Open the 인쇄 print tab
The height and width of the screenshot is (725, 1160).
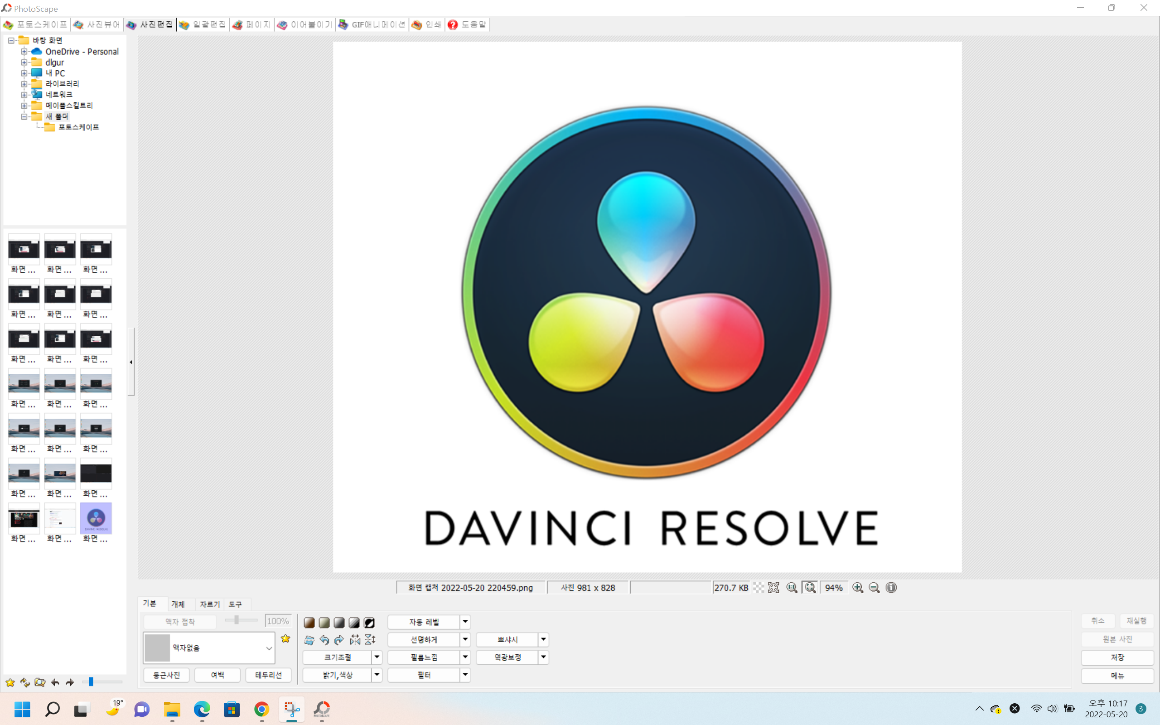tap(426, 24)
